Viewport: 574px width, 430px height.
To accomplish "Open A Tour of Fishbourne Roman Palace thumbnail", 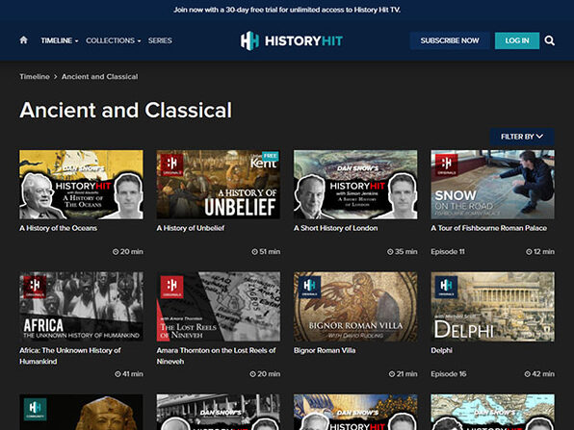I will coord(492,185).
